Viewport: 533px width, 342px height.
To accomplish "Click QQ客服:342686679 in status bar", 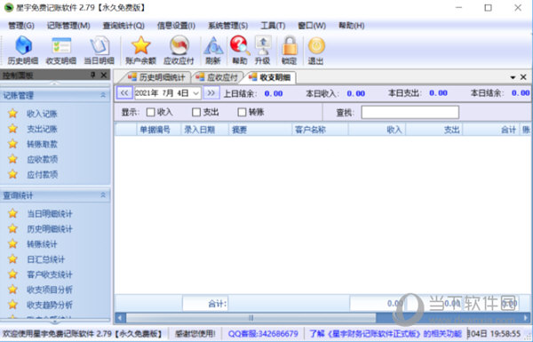I will [263, 333].
